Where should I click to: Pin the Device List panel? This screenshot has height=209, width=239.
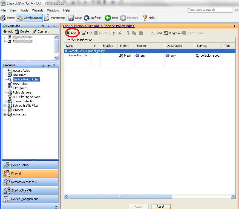tap(48, 26)
